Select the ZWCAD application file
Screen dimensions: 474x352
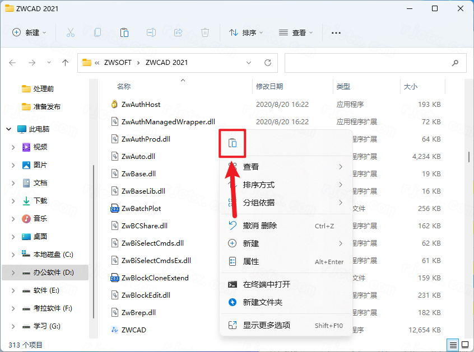(133, 330)
